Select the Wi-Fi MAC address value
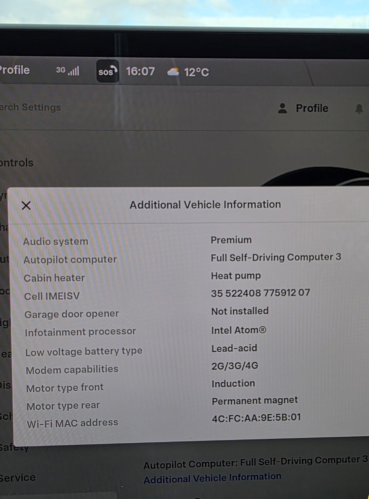 (x=256, y=417)
